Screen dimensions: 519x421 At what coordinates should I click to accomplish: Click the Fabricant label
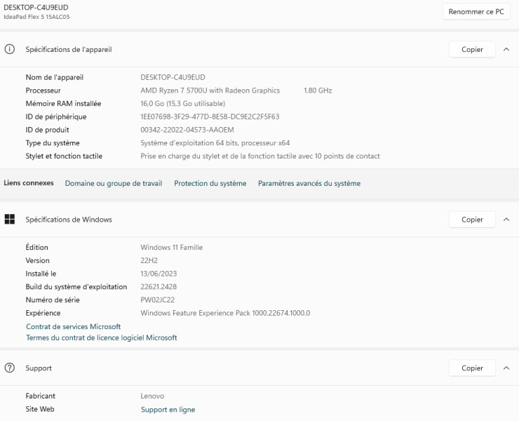point(41,396)
